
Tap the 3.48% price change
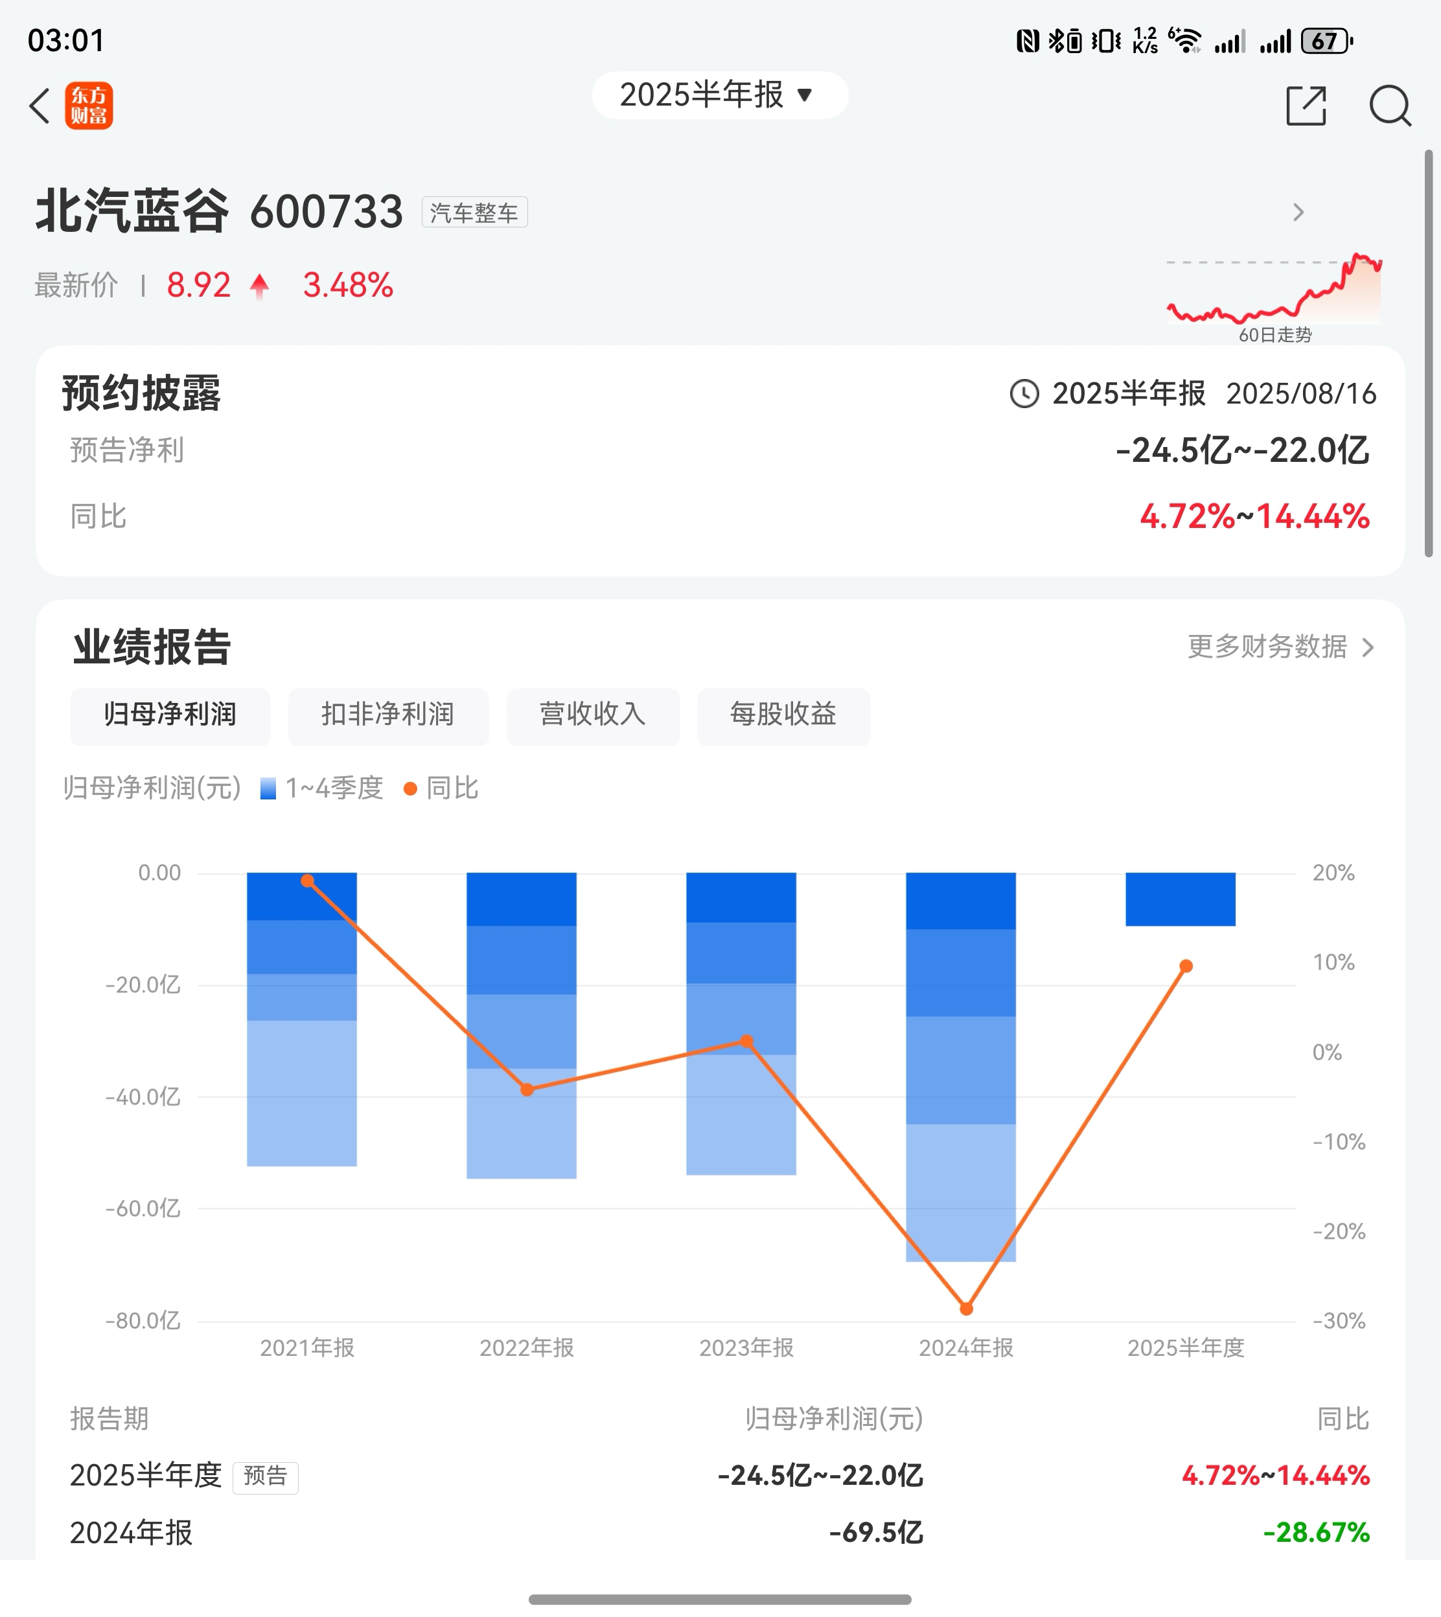point(347,285)
